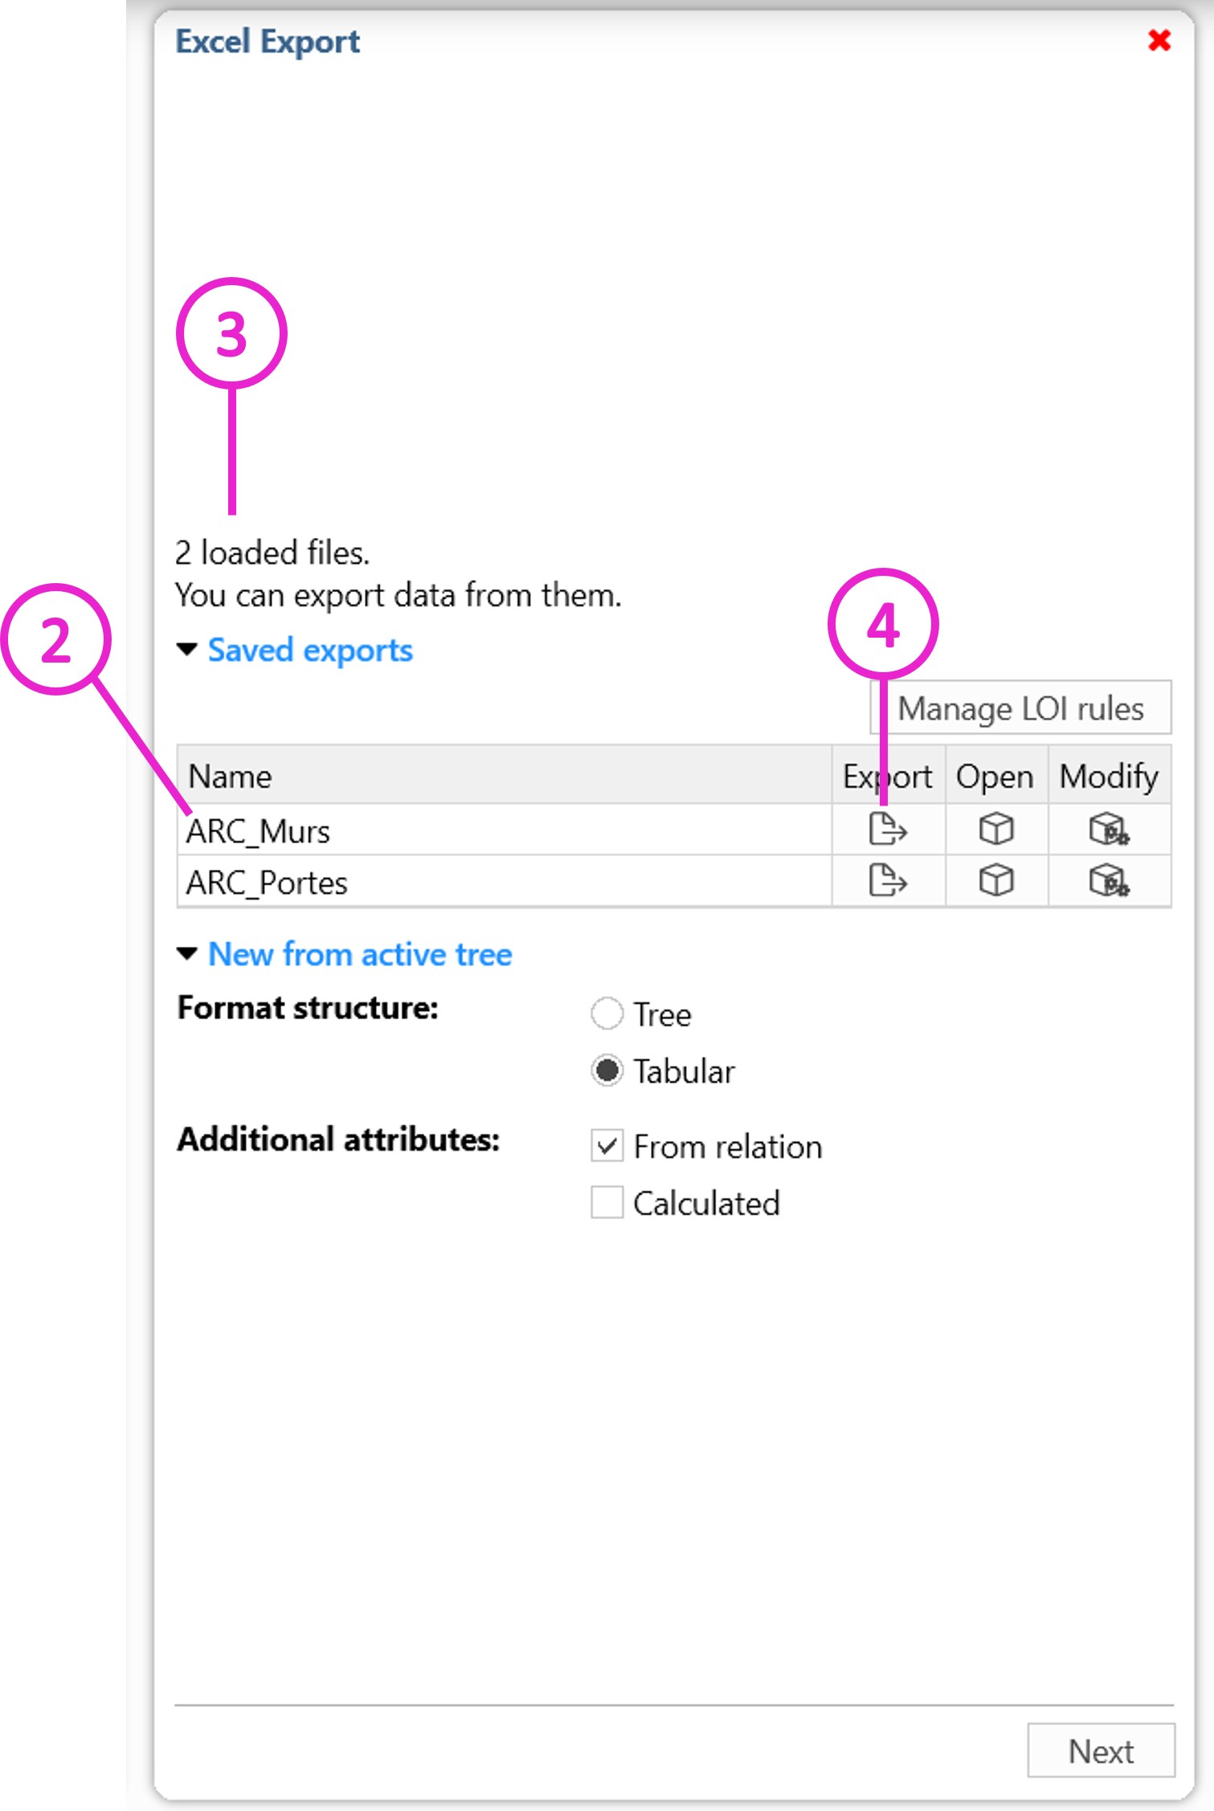Select the Tree format structure
Image resolution: width=1214 pixels, height=1811 pixels.
(x=607, y=1014)
